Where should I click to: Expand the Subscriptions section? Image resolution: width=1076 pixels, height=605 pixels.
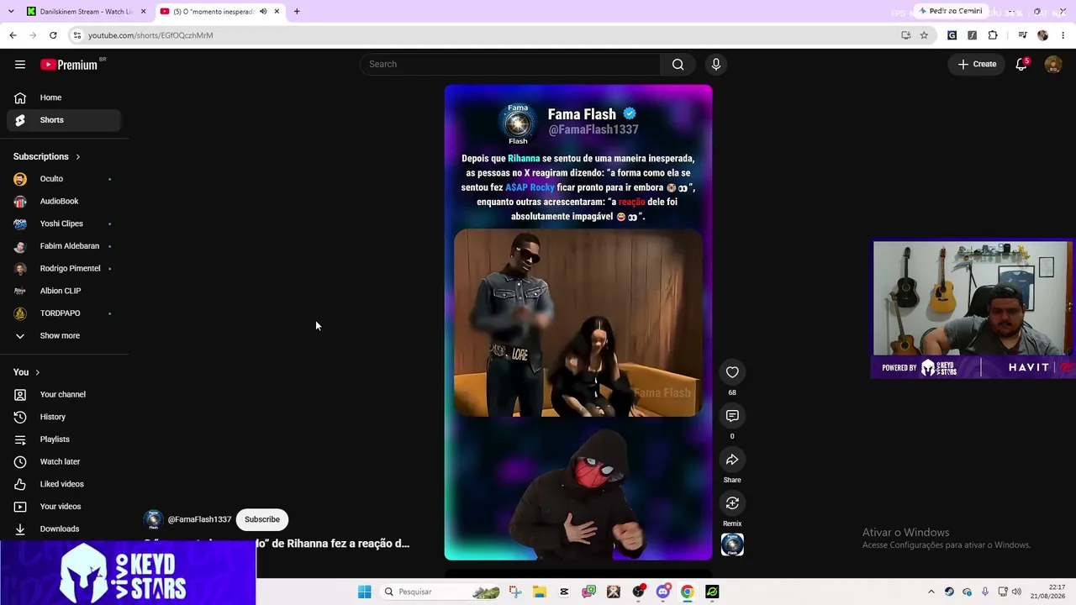[x=47, y=156]
